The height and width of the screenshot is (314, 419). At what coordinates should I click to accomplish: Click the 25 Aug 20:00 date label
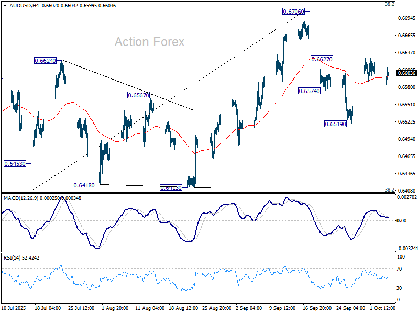tap(217, 308)
